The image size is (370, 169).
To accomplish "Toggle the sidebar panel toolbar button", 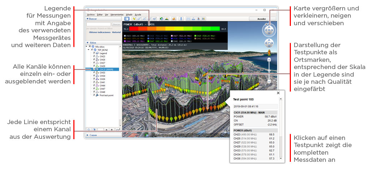I will tap(127, 19).
